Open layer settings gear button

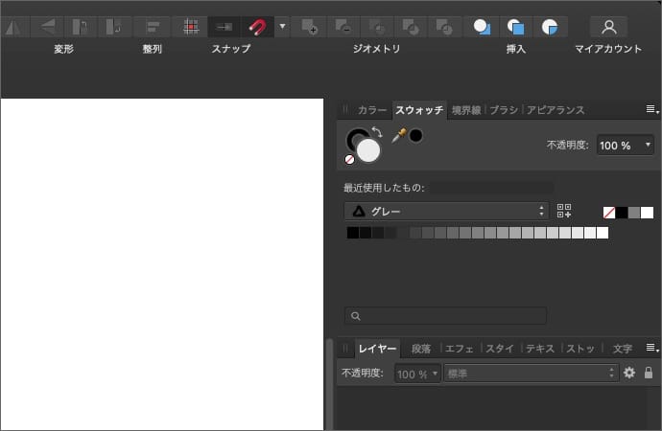click(629, 373)
